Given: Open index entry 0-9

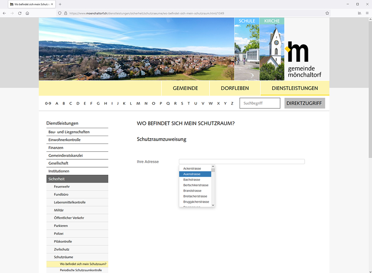Looking at the screenshot, I should pos(48,103).
